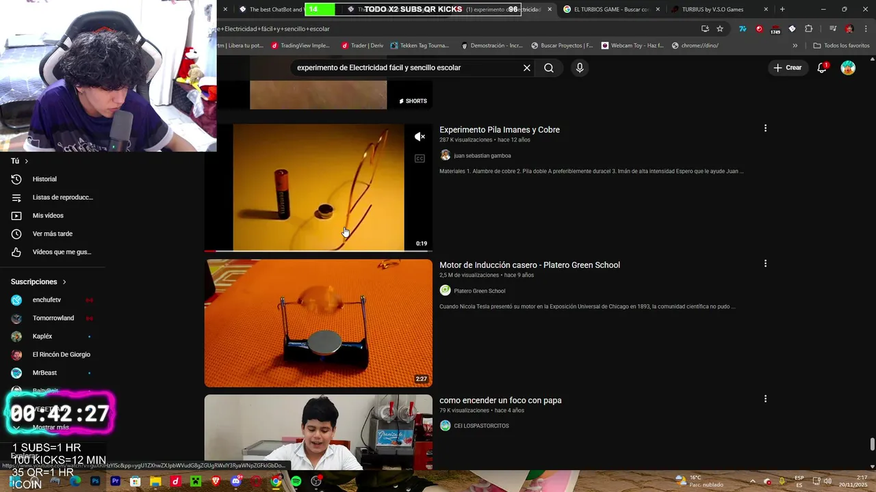Open Motor de Inducción casero video title
Screen dimensions: 876x492
(530, 265)
